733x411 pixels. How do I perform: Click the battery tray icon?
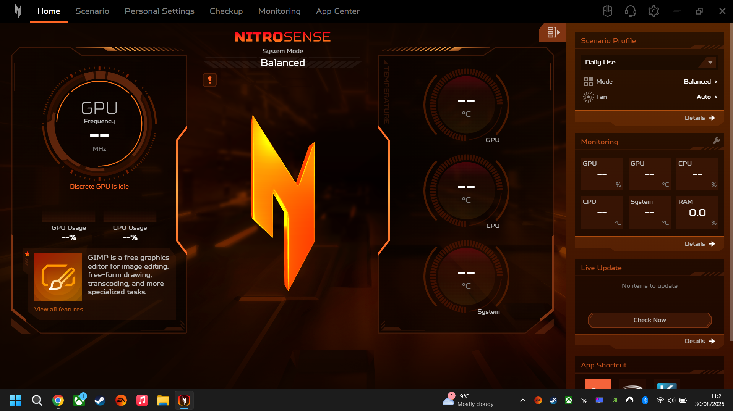pyautogui.click(x=683, y=400)
